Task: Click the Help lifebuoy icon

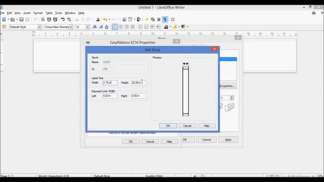Action: (x=173, y=19)
